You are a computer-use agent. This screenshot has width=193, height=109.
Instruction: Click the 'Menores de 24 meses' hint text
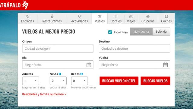pyautogui.click(x=84, y=88)
